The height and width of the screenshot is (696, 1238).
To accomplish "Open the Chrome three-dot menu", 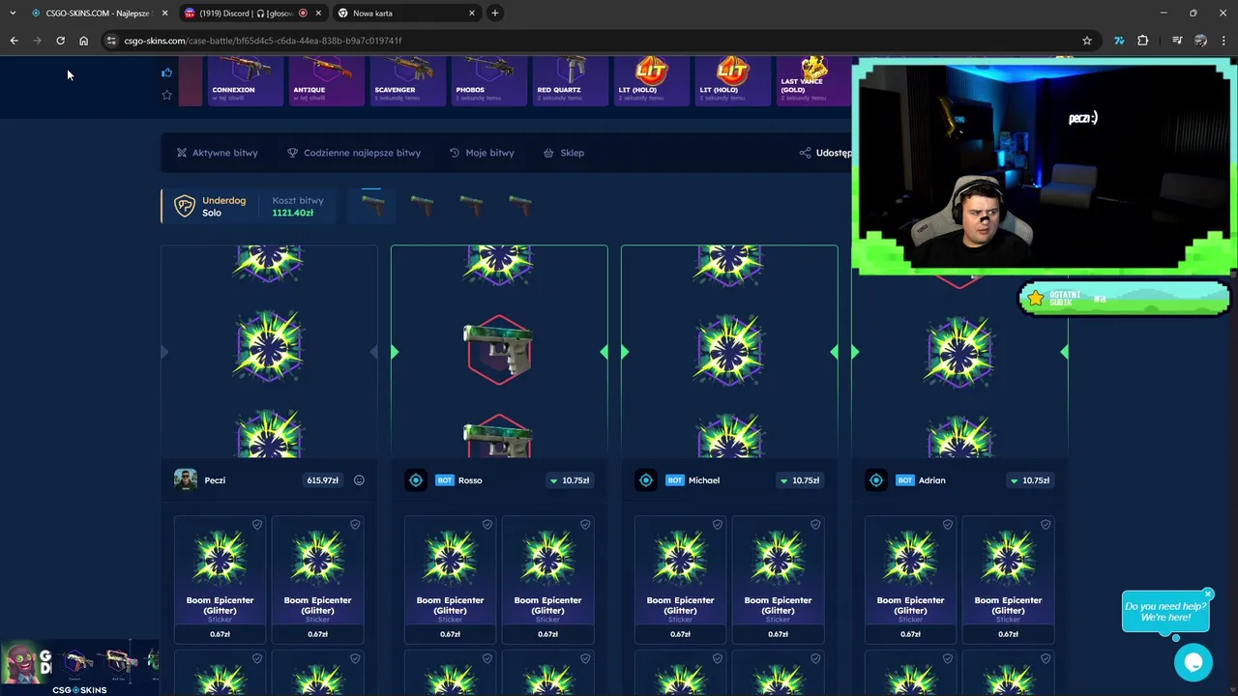I will pos(1223,41).
